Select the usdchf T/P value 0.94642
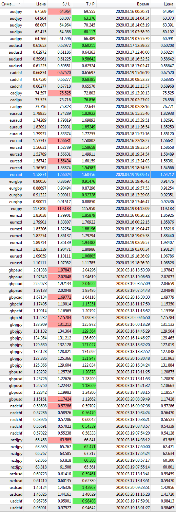This screenshot has width=176, height=512. [89, 508]
